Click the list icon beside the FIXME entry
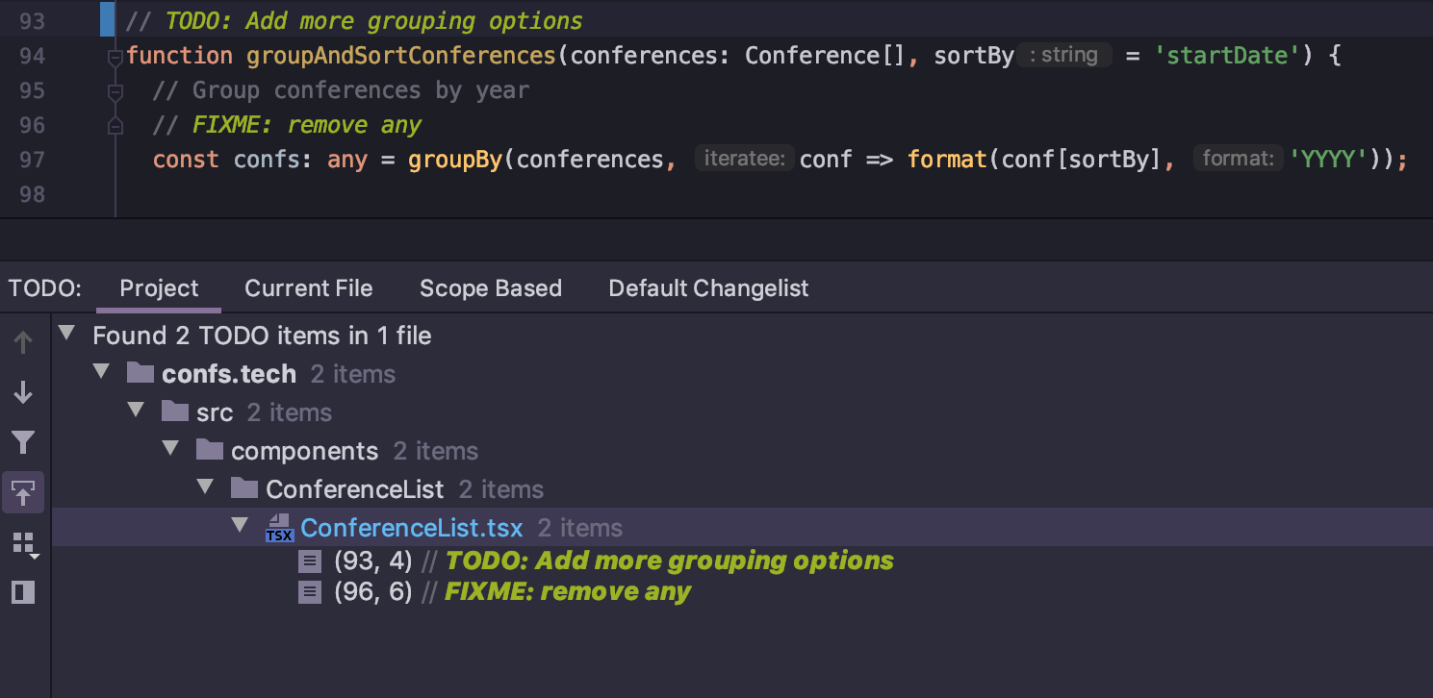The image size is (1433, 698). point(309,591)
